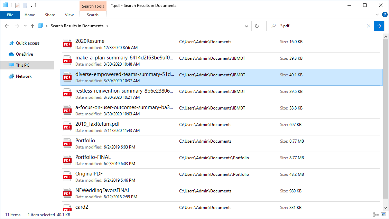Expand the ribbon with the chevron
The width and height of the screenshot is (389, 219).
(377, 15)
